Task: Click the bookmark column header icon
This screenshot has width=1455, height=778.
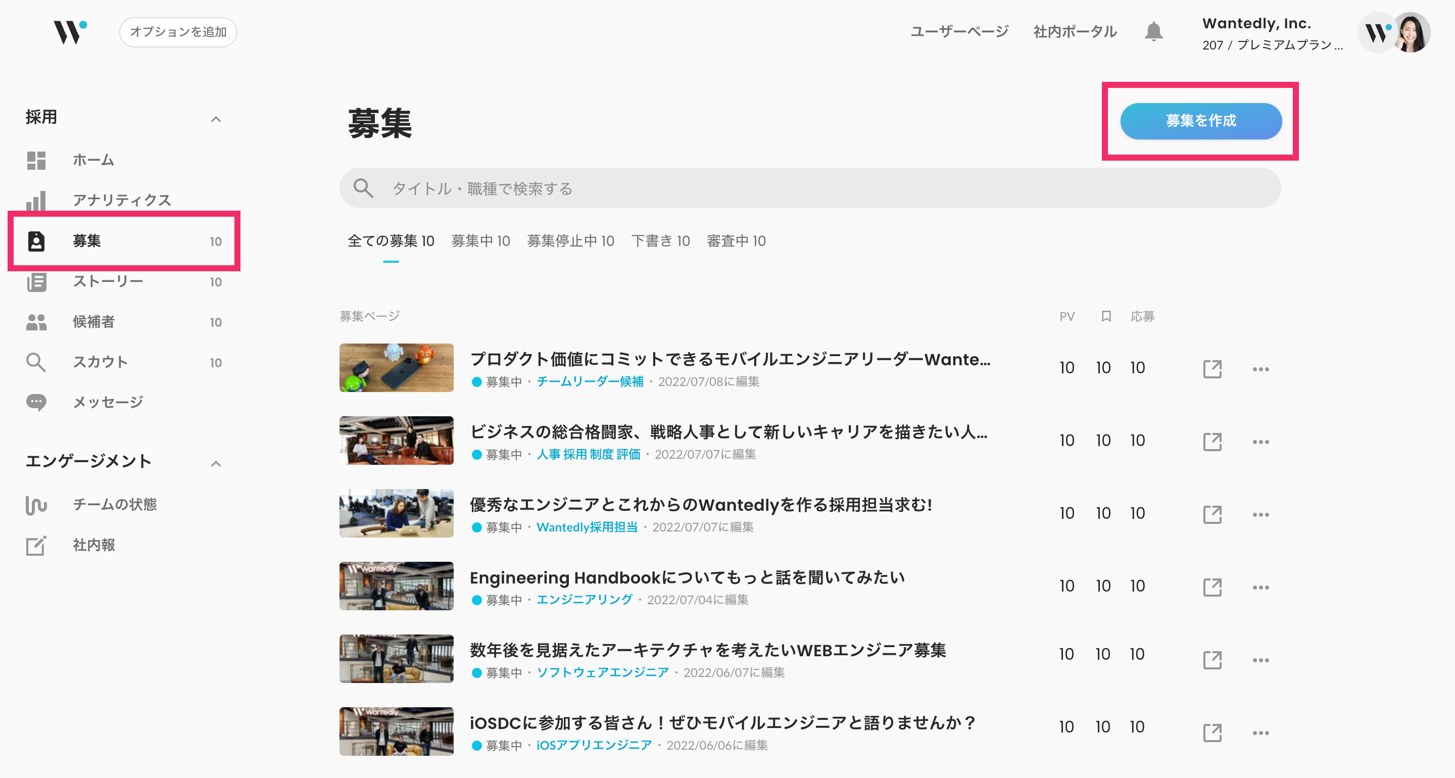Action: pyautogui.click(x=1106, y=316)
